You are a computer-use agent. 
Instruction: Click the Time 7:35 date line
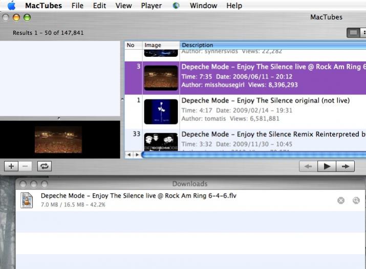pos(237,77)
